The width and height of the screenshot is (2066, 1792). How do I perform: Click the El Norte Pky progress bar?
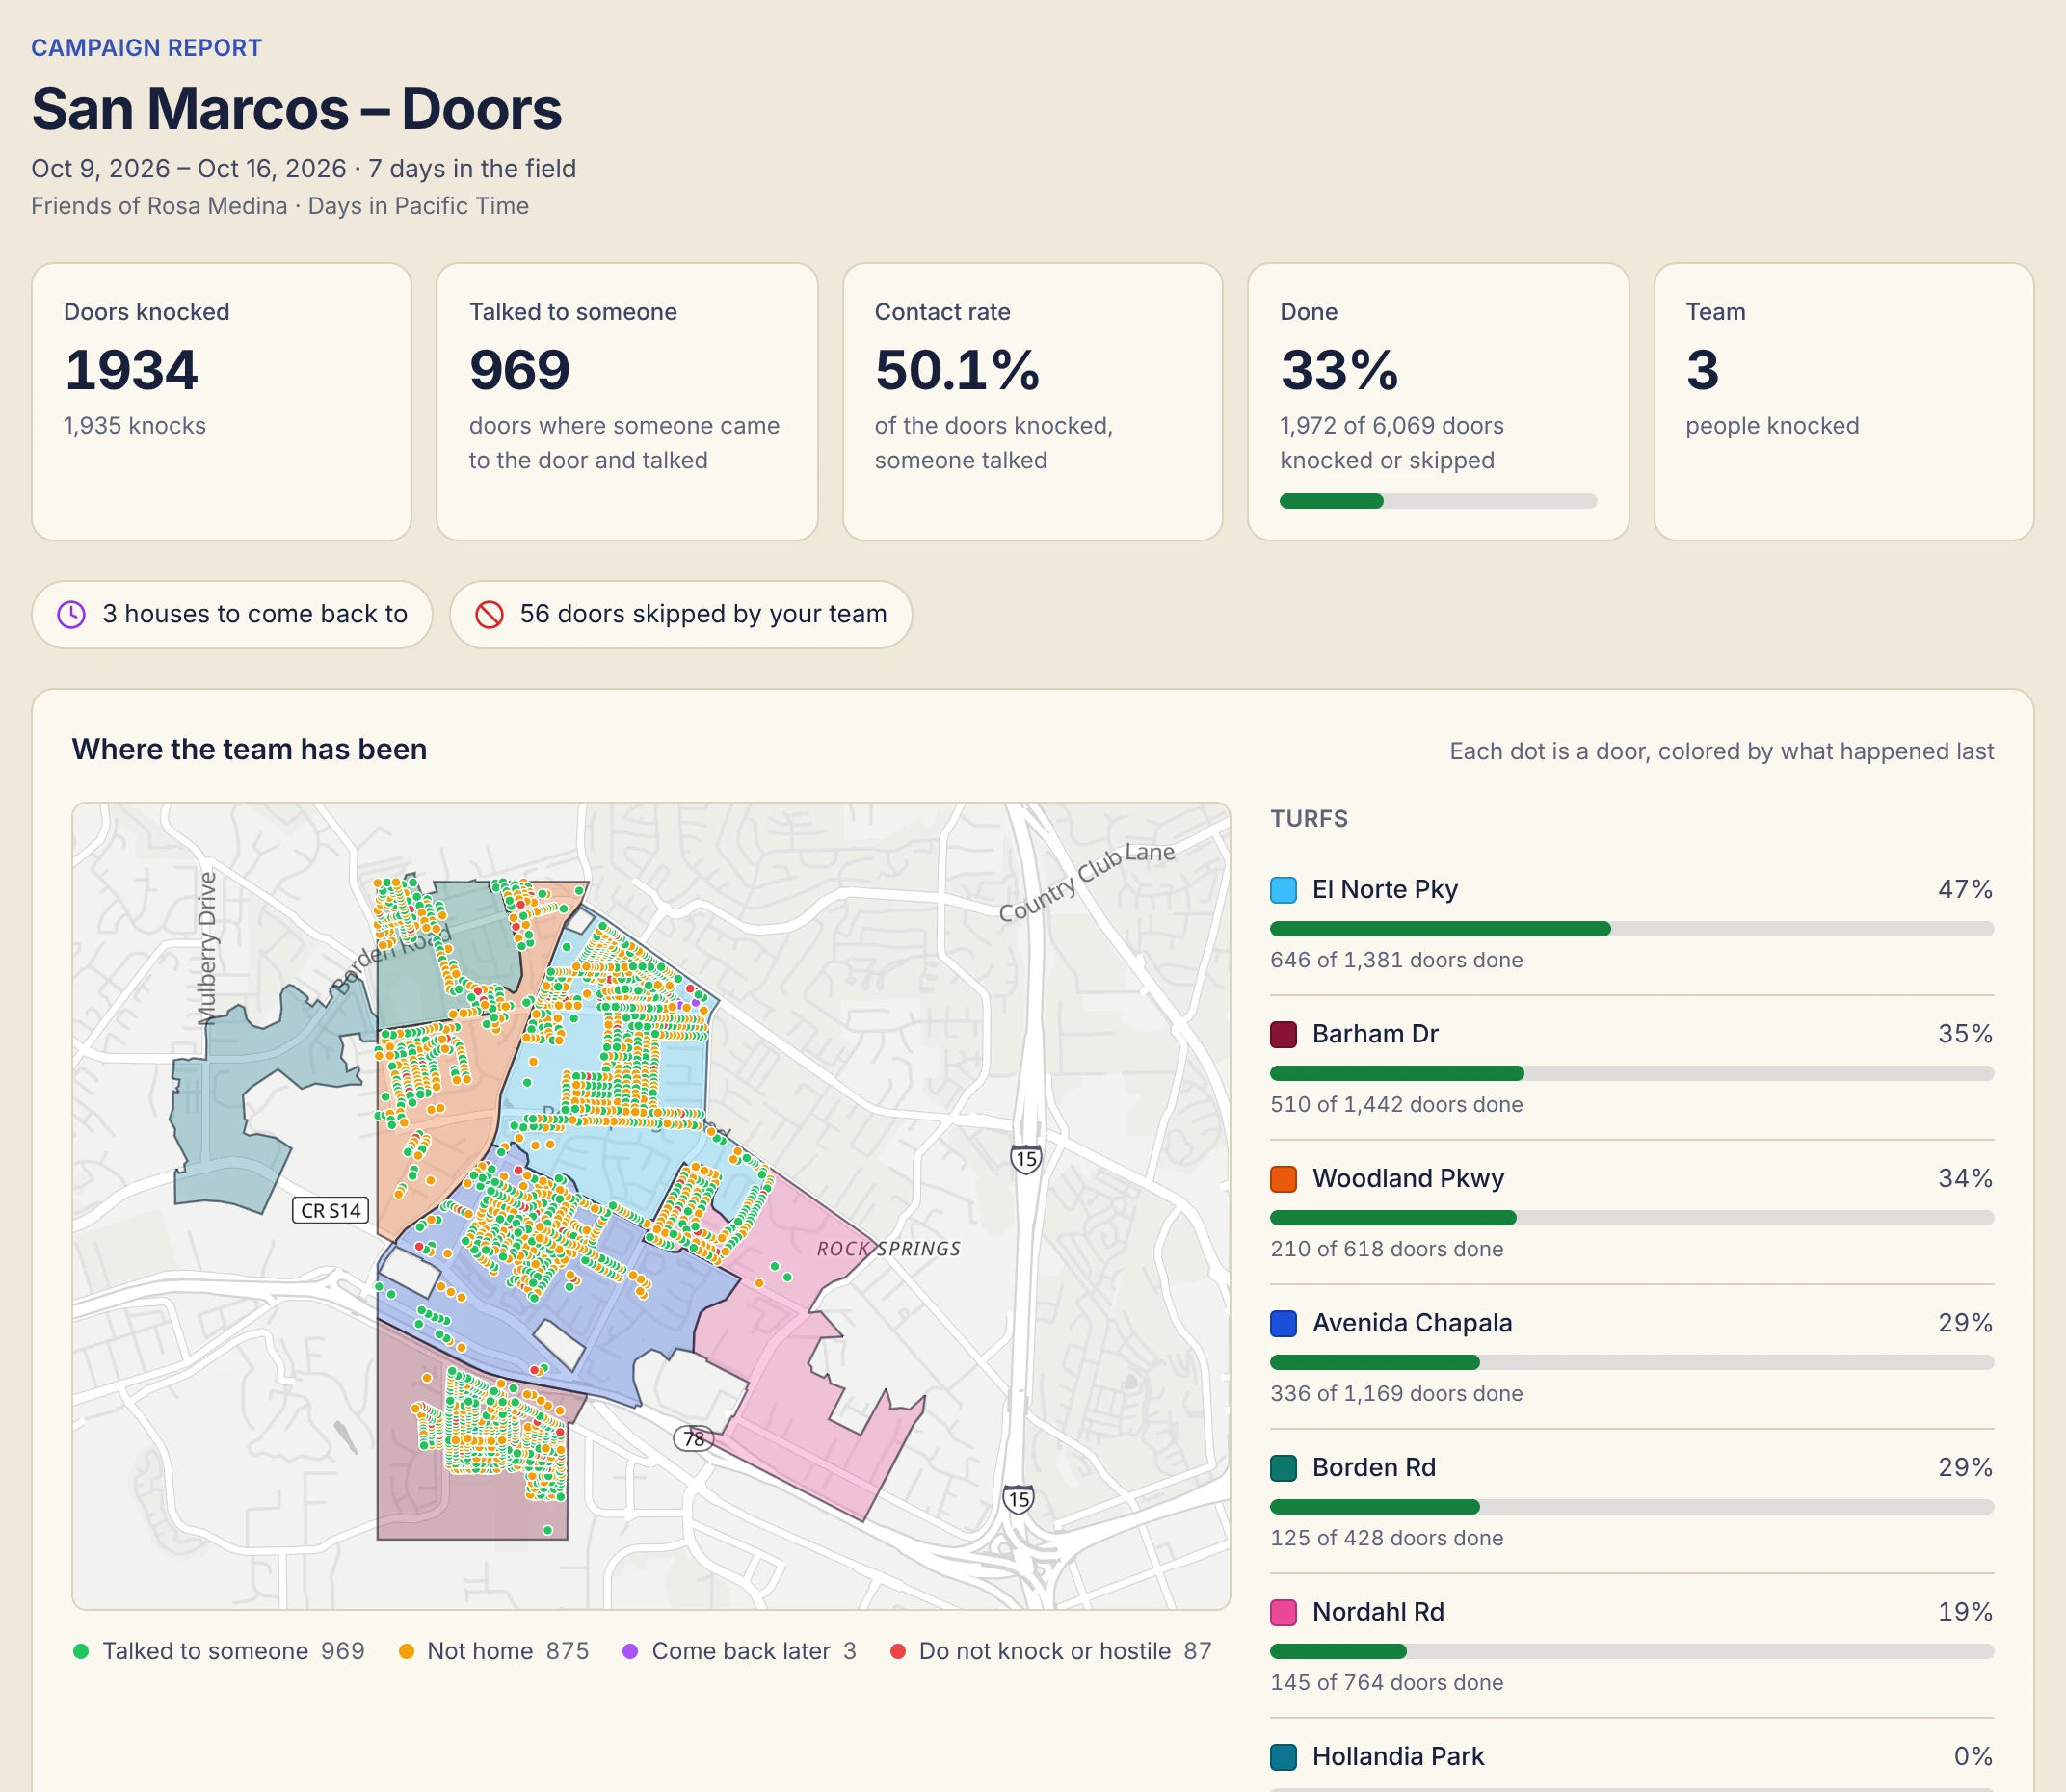[x=1632, y=929]
